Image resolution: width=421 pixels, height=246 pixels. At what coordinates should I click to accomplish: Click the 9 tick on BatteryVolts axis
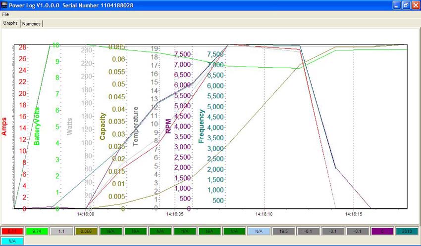tap(57, 62)
